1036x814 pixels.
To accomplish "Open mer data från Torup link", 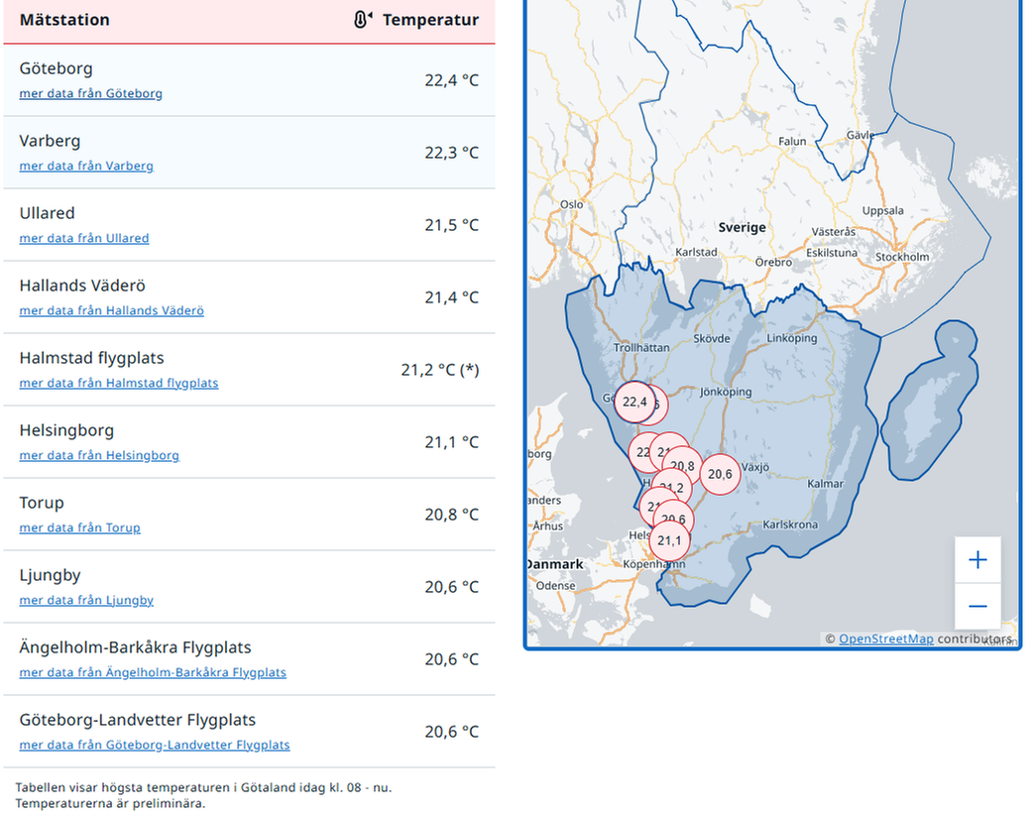I will [80, 527].
